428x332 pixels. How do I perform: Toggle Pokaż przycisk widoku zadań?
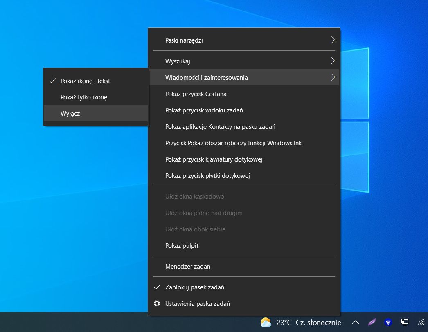[x=203, y=110]
